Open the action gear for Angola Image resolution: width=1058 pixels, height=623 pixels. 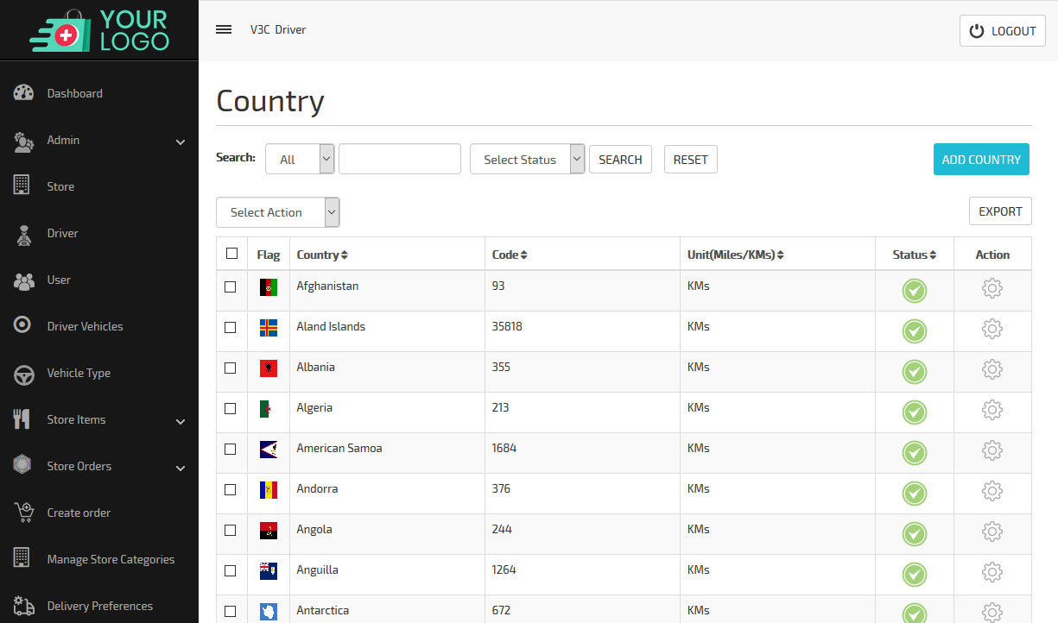point(992,532)
